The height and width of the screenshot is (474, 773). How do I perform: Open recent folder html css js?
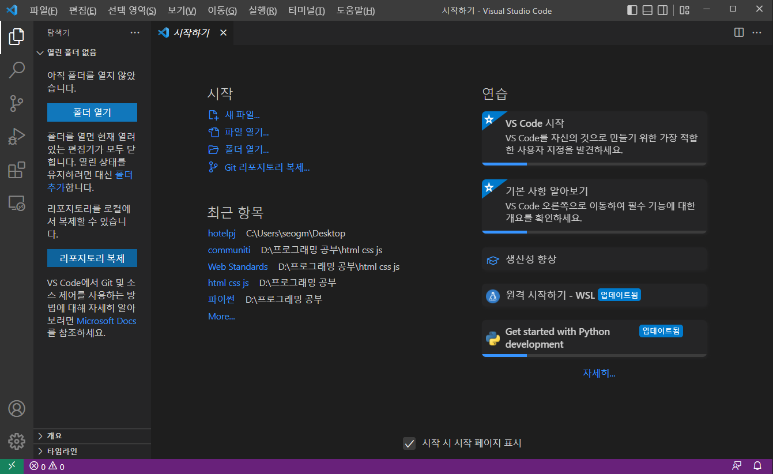point(228,283)
